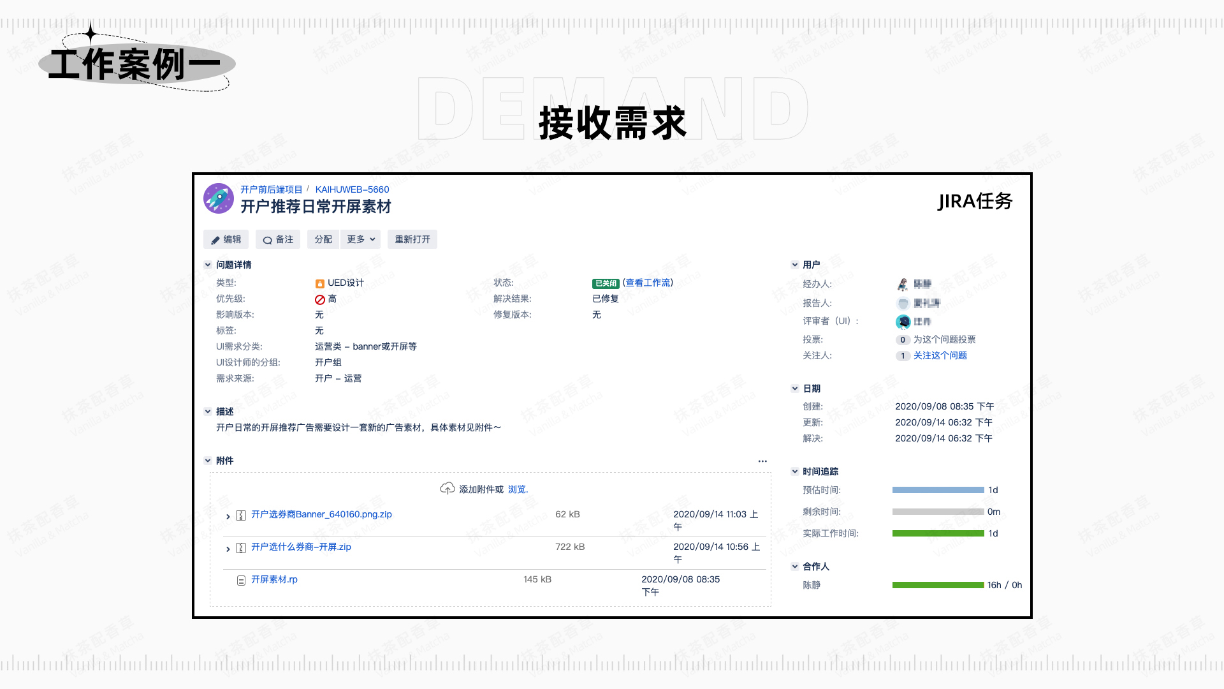
Task: Click the rocket project avatar icon
Action: [219, 198]
